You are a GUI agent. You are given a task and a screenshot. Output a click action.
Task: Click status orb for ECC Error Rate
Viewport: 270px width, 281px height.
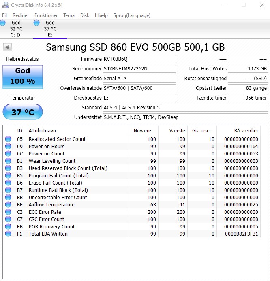[8, 212]
